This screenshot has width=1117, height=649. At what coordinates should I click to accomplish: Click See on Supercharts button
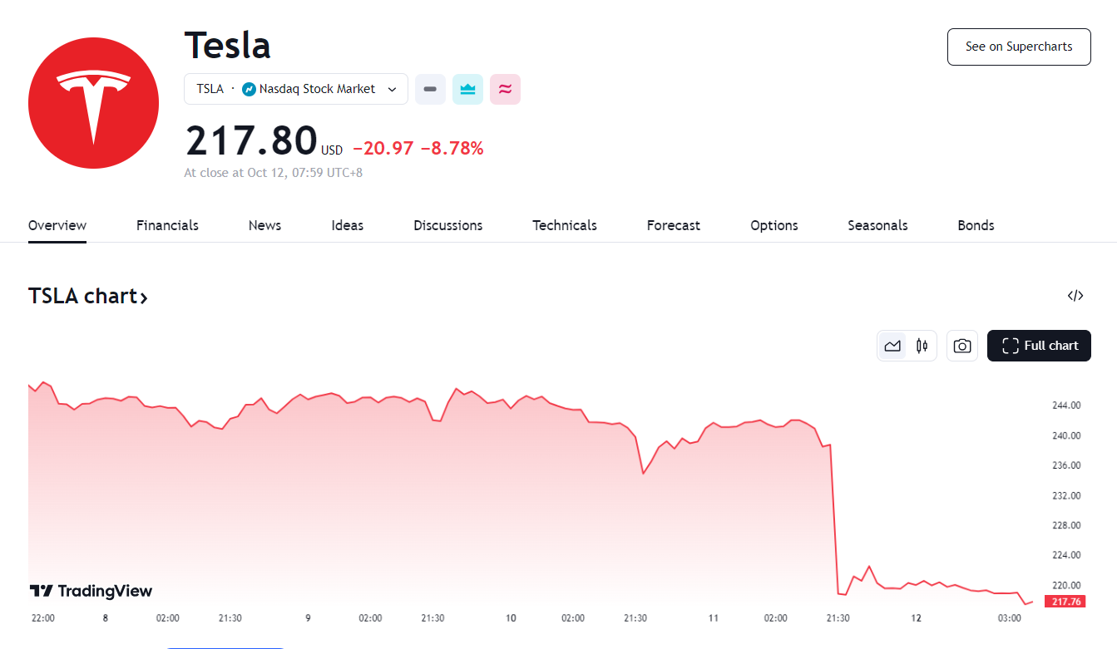[x=1019, y=47]
